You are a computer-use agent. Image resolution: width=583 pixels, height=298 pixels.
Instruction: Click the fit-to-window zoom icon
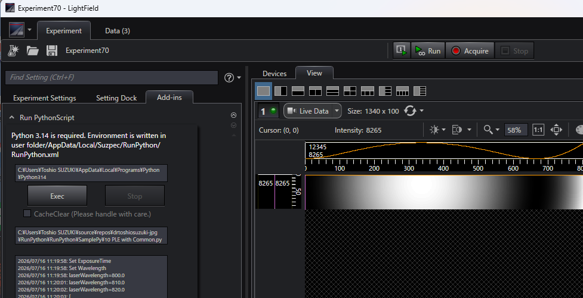tap(556, 130)
